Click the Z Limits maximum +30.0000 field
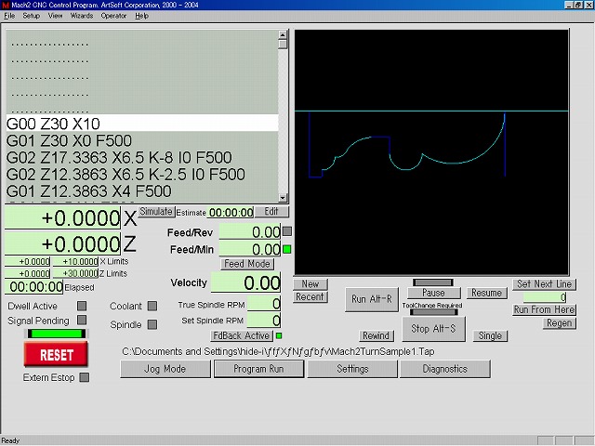The image size is (595, 446). (75, 273)
